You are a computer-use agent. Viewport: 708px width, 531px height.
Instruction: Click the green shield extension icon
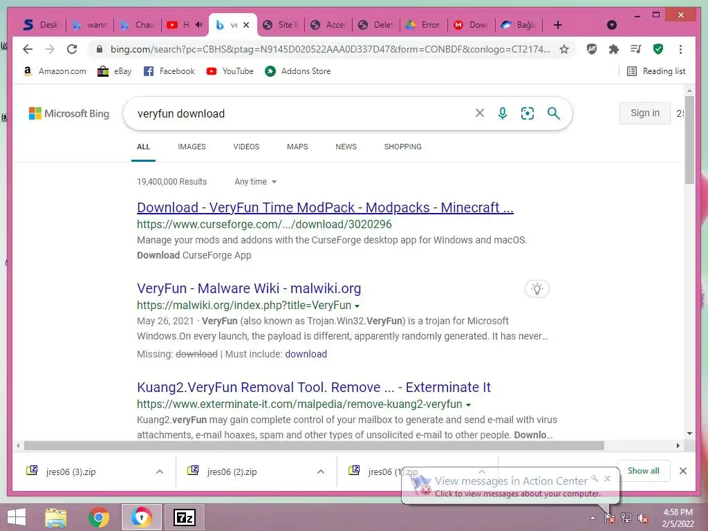pyautogui.click(x=658, y=49)
